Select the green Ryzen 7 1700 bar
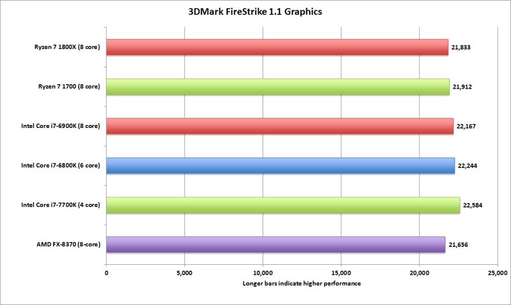The height and width of the screenshot is (305, 511). pyautogui.click(x=278, y=87)
